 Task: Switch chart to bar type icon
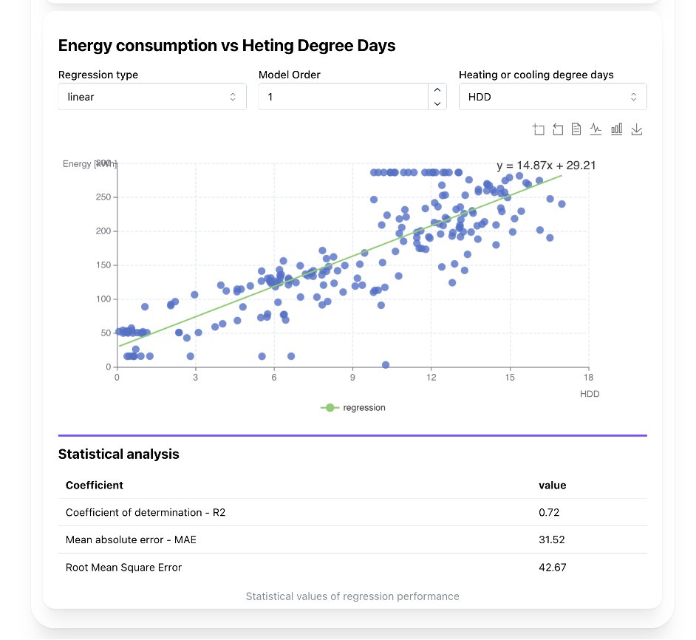[616, 129]
